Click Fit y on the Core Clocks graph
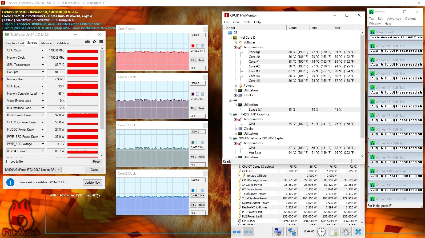 coord(194,60)
